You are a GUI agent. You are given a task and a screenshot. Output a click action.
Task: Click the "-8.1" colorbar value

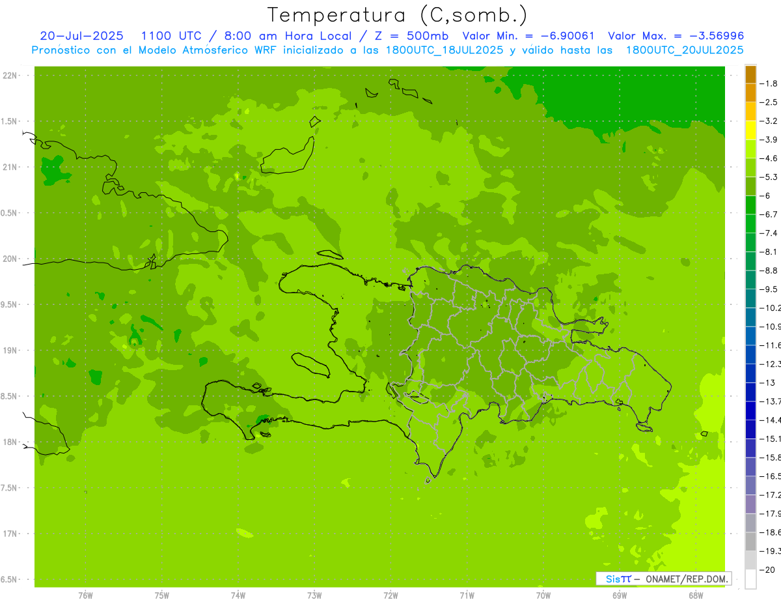tap(769, 252)
